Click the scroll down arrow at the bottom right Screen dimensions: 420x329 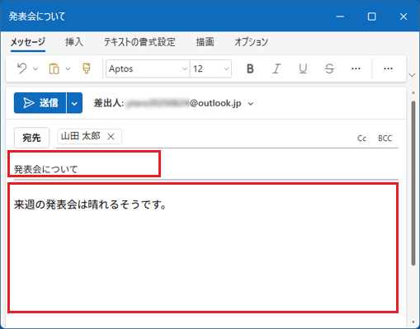[x=413, y=322]
